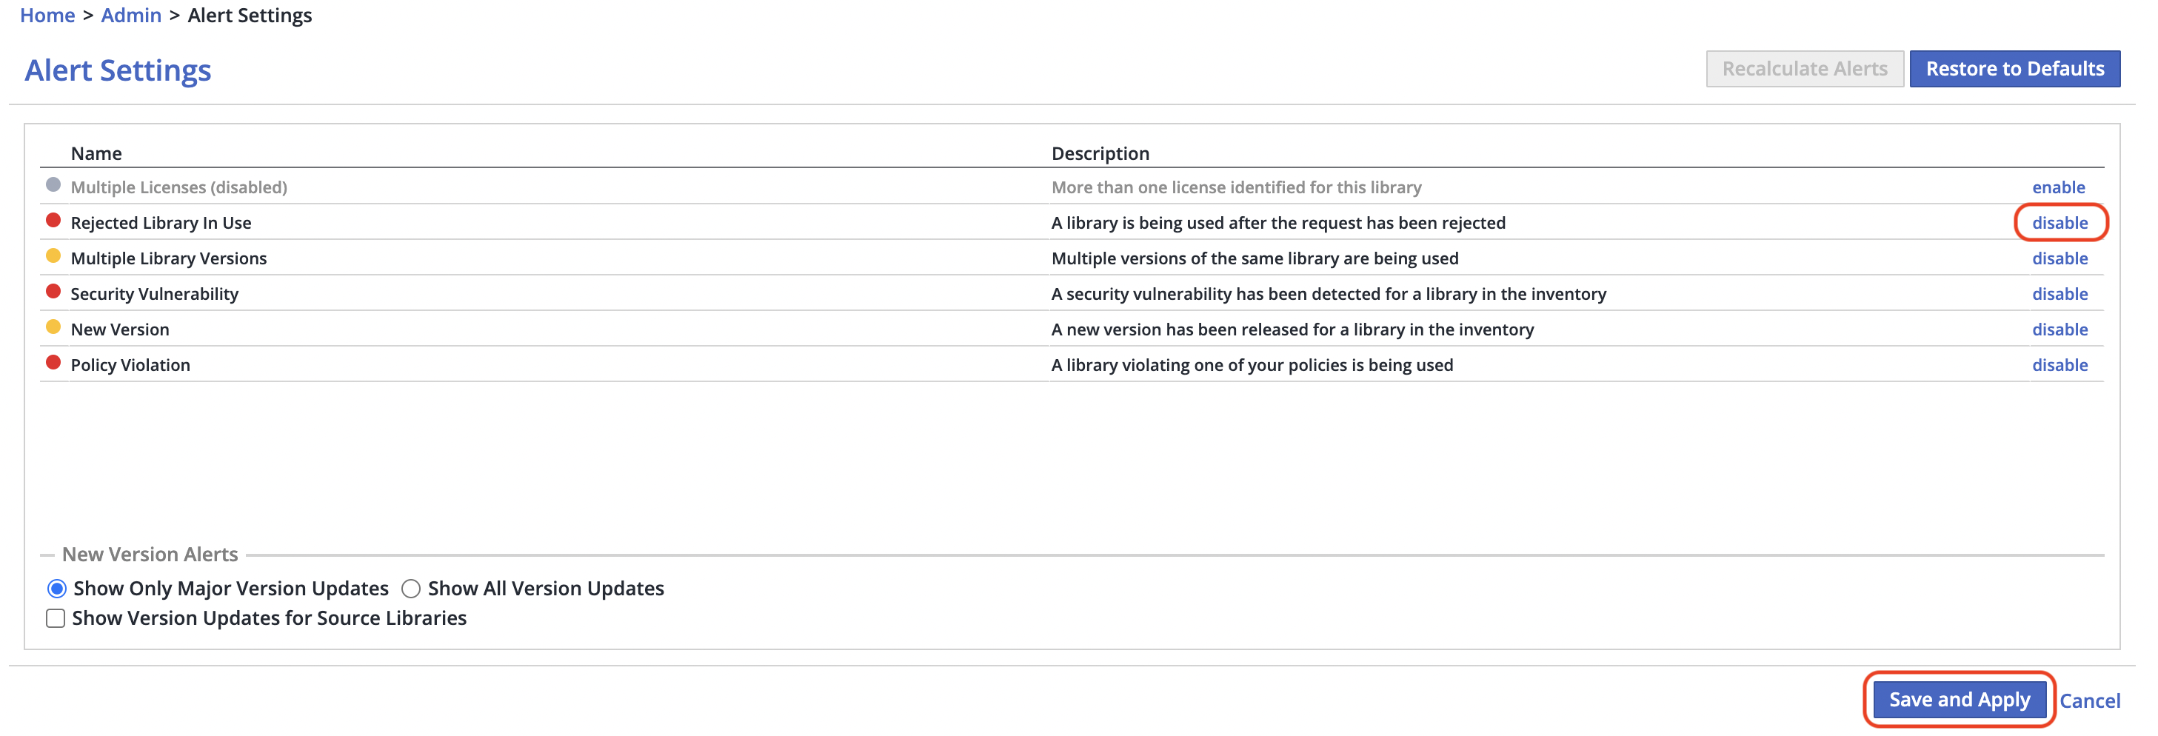Click the red Rejected Library In Use status dot
Viewport: 2158px width, 736px height.
pyautogui.click(x=53, y=220)
